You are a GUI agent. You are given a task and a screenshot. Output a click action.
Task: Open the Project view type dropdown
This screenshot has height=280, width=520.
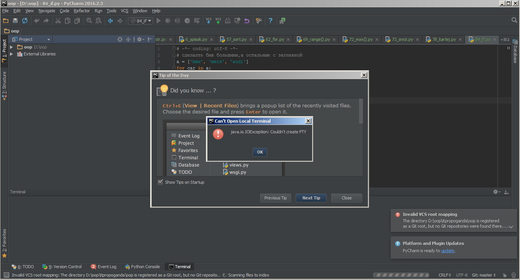[32, 39]
